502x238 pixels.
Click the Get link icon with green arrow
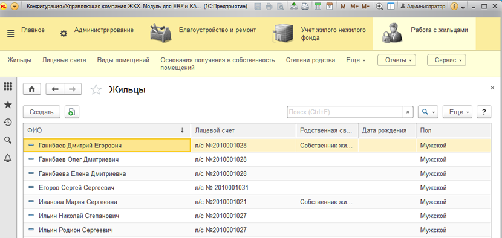[x=293, y=6]
